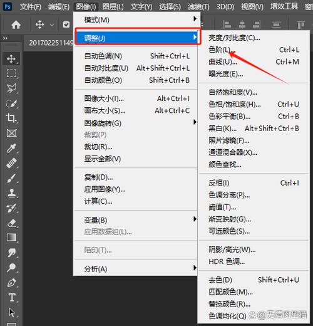Open the 选择(S) menu
This screenshot has height=326, width=313.
tap(170, 7)
